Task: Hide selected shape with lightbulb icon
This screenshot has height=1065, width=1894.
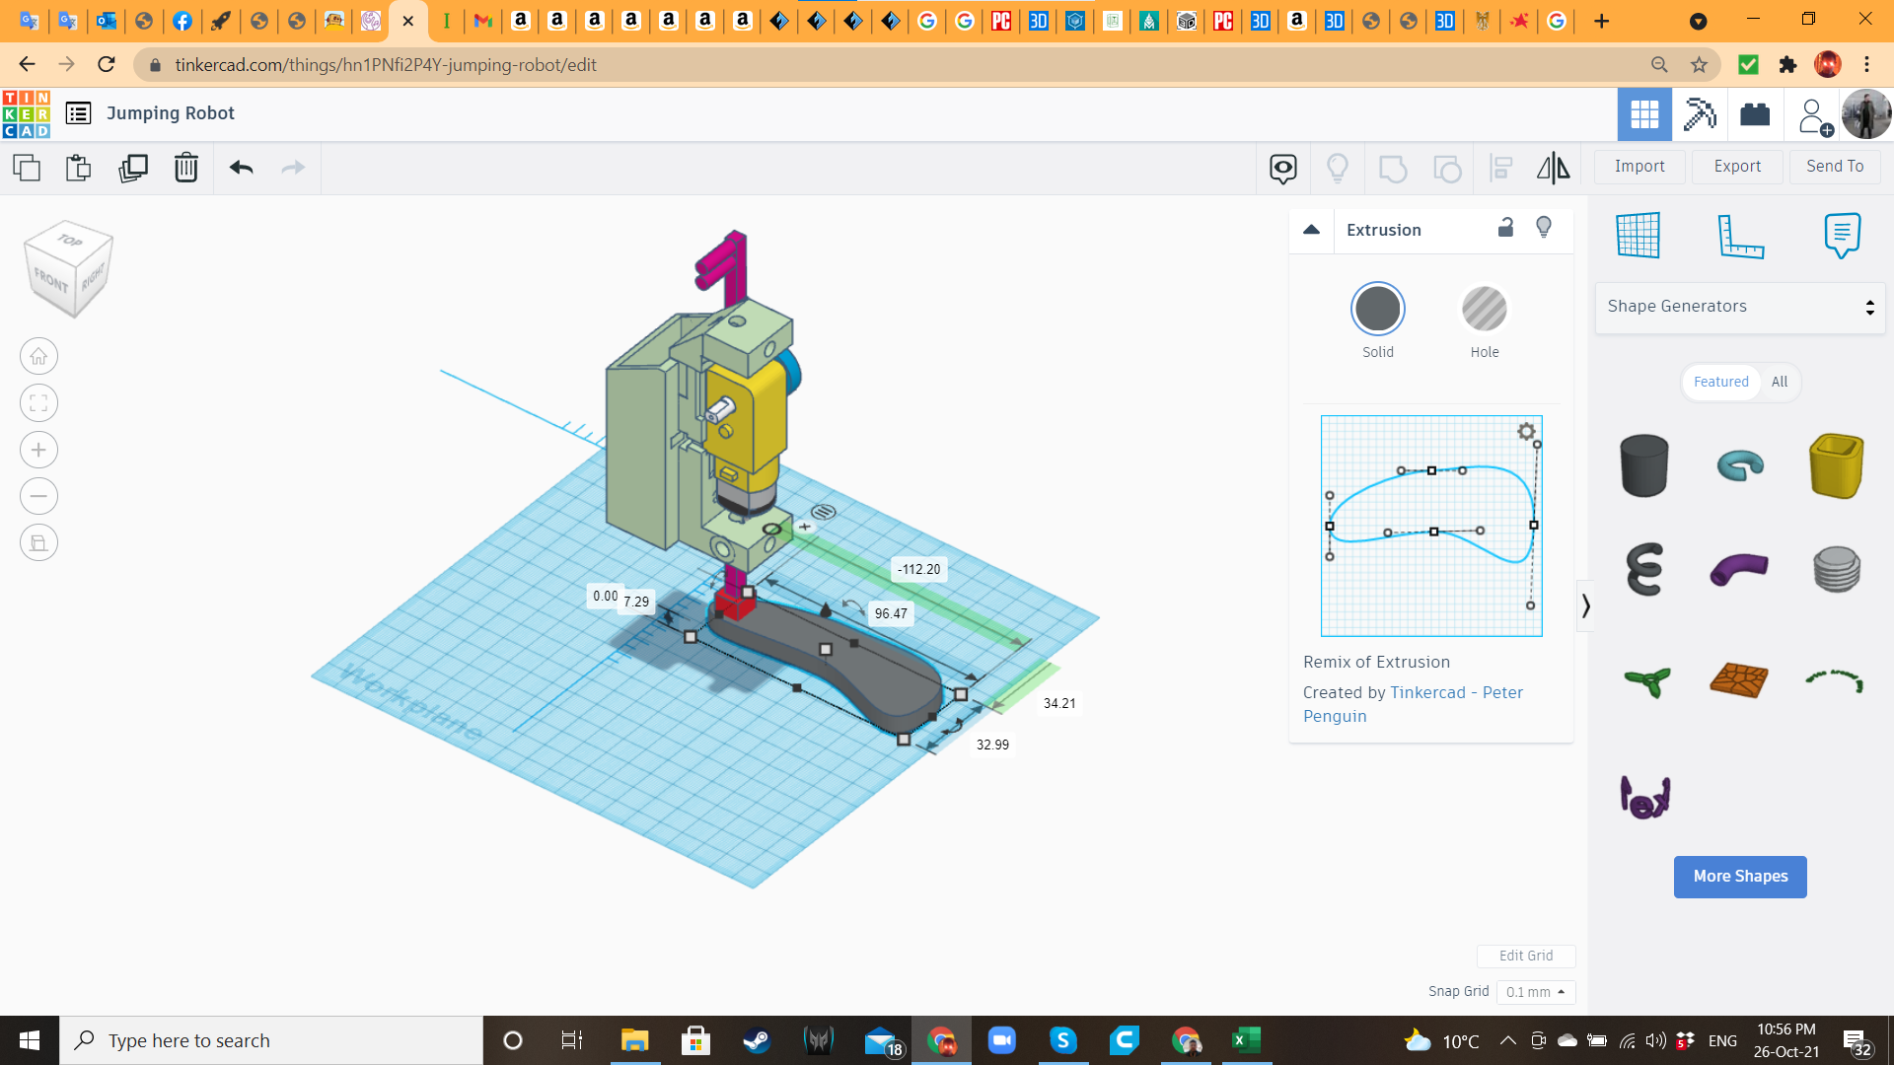Action: coord(1544,228)
